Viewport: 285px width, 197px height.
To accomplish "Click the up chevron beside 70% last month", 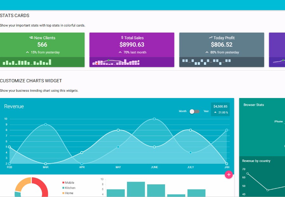I will [x=120, y=52].
